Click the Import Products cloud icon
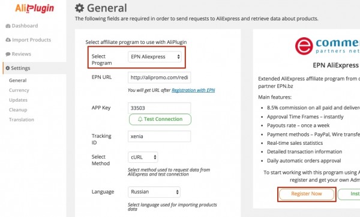This screenshot has width=360, height=217. pos(8,40)
